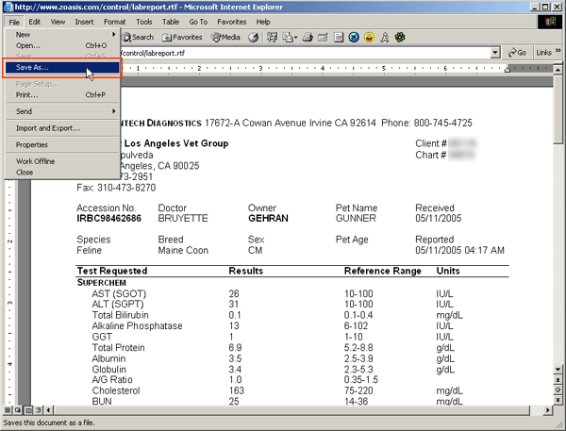Switch to Web Layout view button
566x431 pixels.
[18, 410]
